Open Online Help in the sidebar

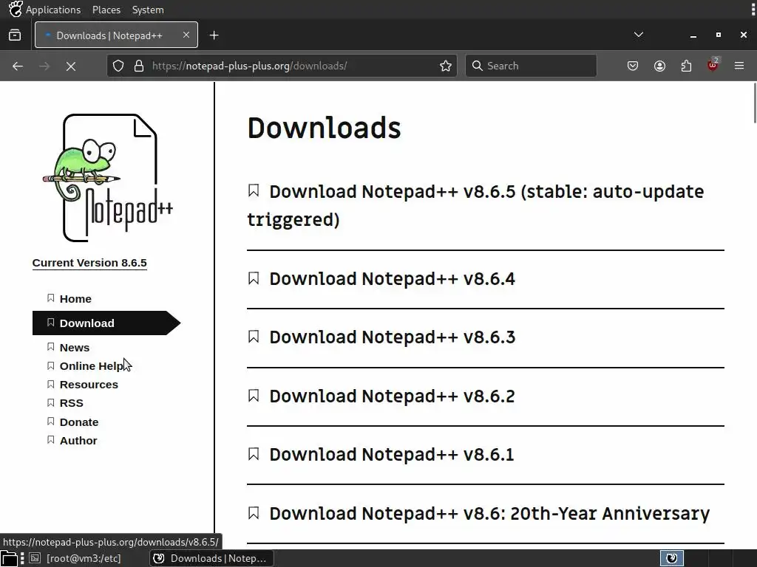point(91,366)
